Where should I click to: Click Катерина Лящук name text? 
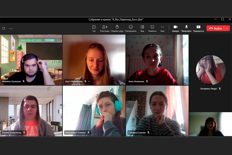point(209,89)
